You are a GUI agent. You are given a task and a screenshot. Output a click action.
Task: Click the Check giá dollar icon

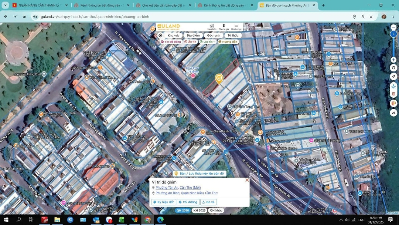(x=224, y=27)
